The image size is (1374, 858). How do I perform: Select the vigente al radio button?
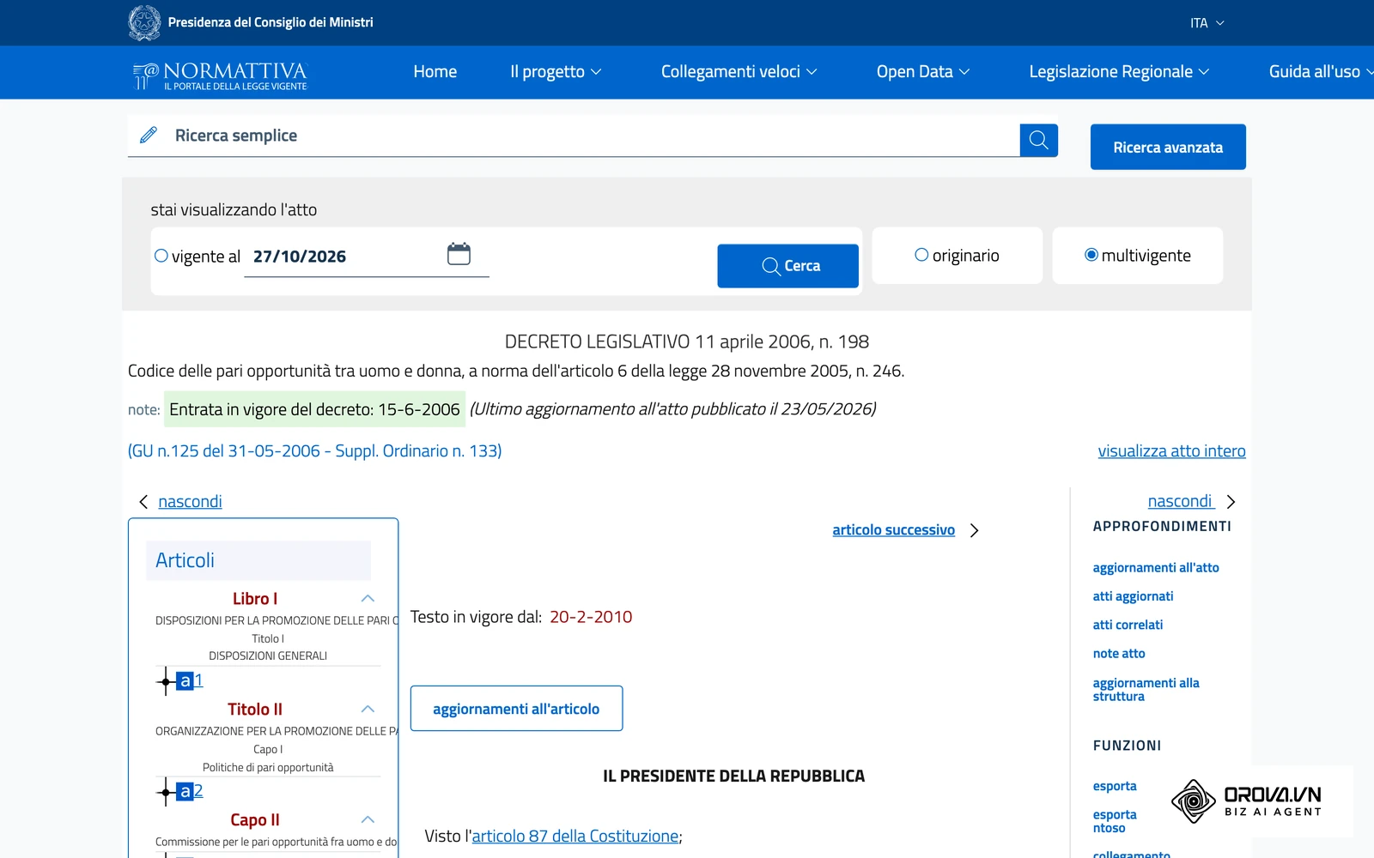(x=161, y=256)
